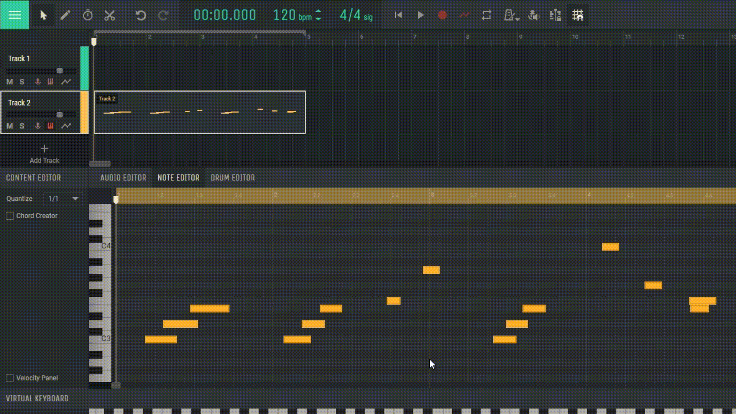736x414 pixels.
Task: Expand the Quantize value dropdown
Action: pos(75,198)
